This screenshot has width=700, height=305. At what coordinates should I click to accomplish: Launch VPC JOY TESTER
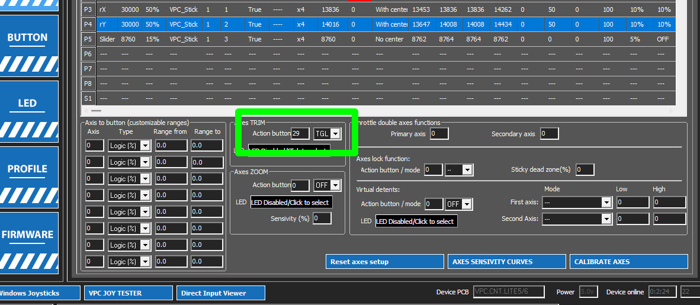(128, 293)
